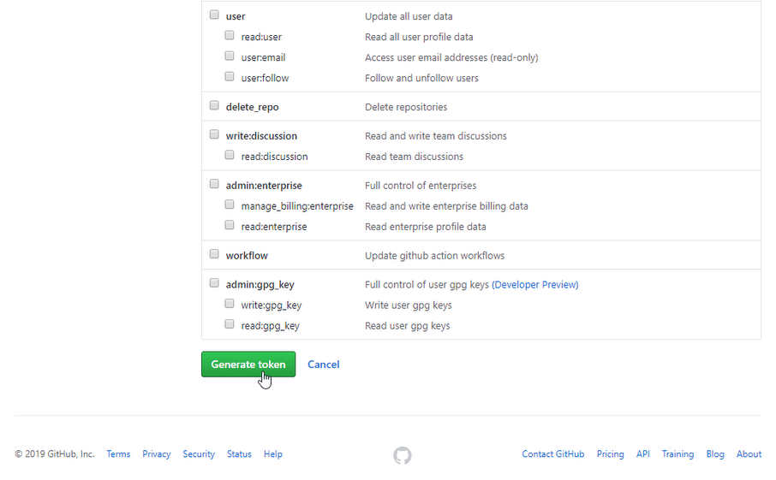
Task: Check the delete_repo scope checkbox
Action: [214, 106]
